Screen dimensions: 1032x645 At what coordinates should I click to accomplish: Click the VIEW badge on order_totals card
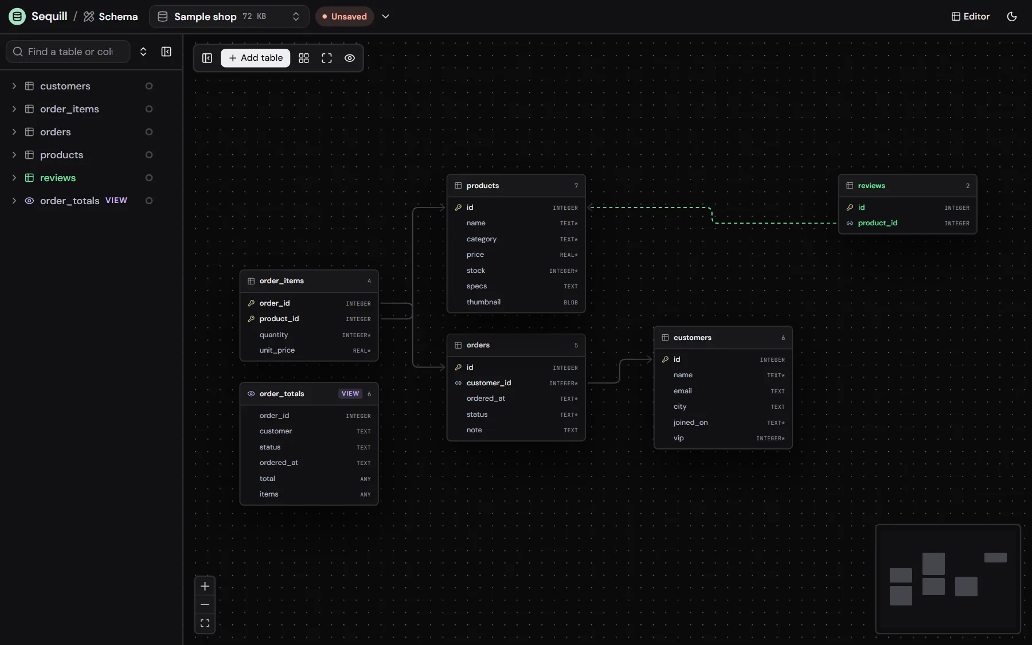[350, 394]
